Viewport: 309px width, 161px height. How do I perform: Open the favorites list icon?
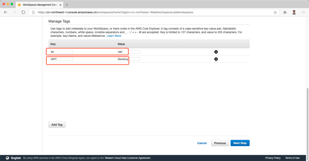pos(285,12)
